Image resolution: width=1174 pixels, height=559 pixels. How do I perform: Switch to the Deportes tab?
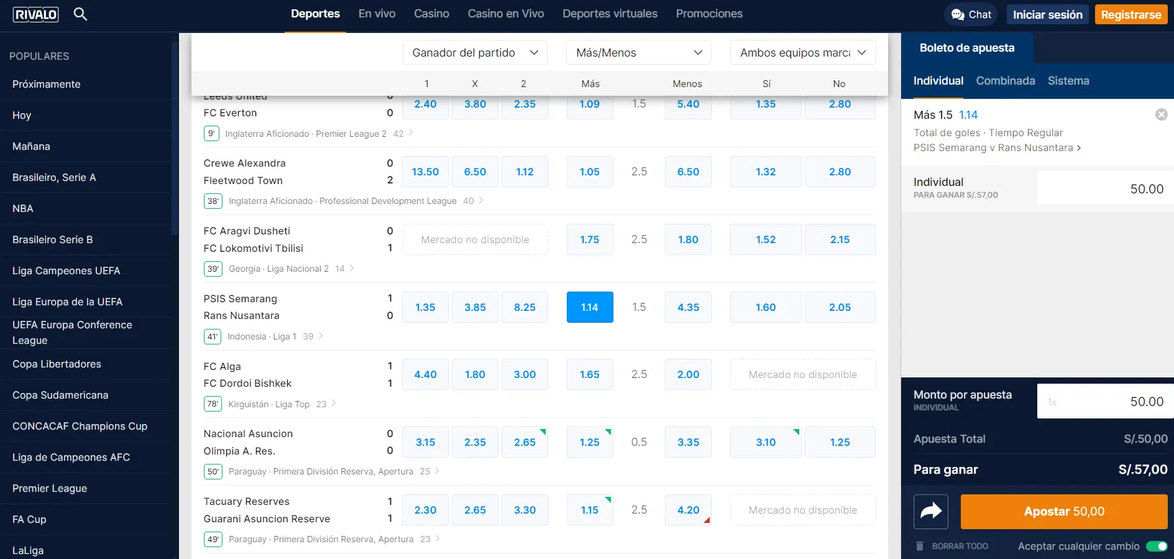pos(315,14)
